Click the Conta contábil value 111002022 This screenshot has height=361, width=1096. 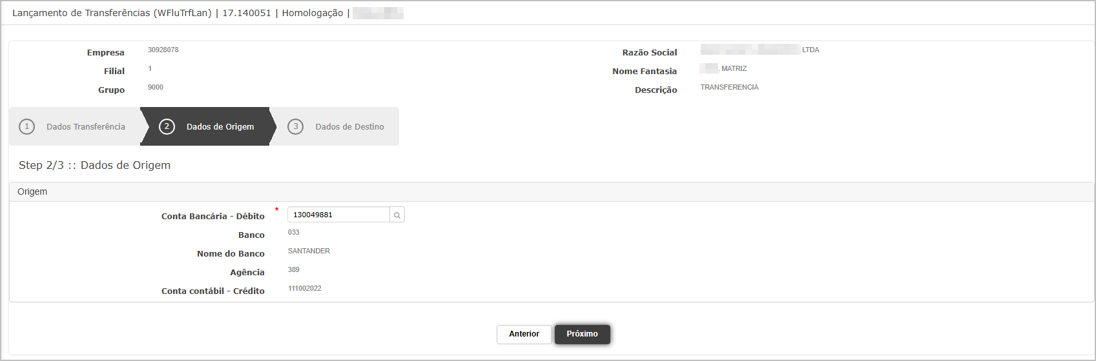(305, 288)
